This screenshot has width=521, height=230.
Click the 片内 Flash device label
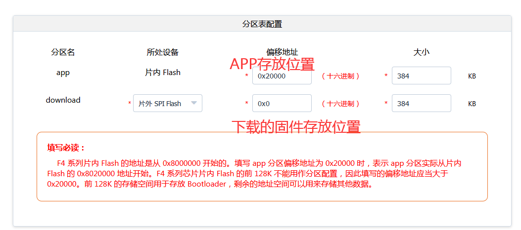(x=162, y=72)
